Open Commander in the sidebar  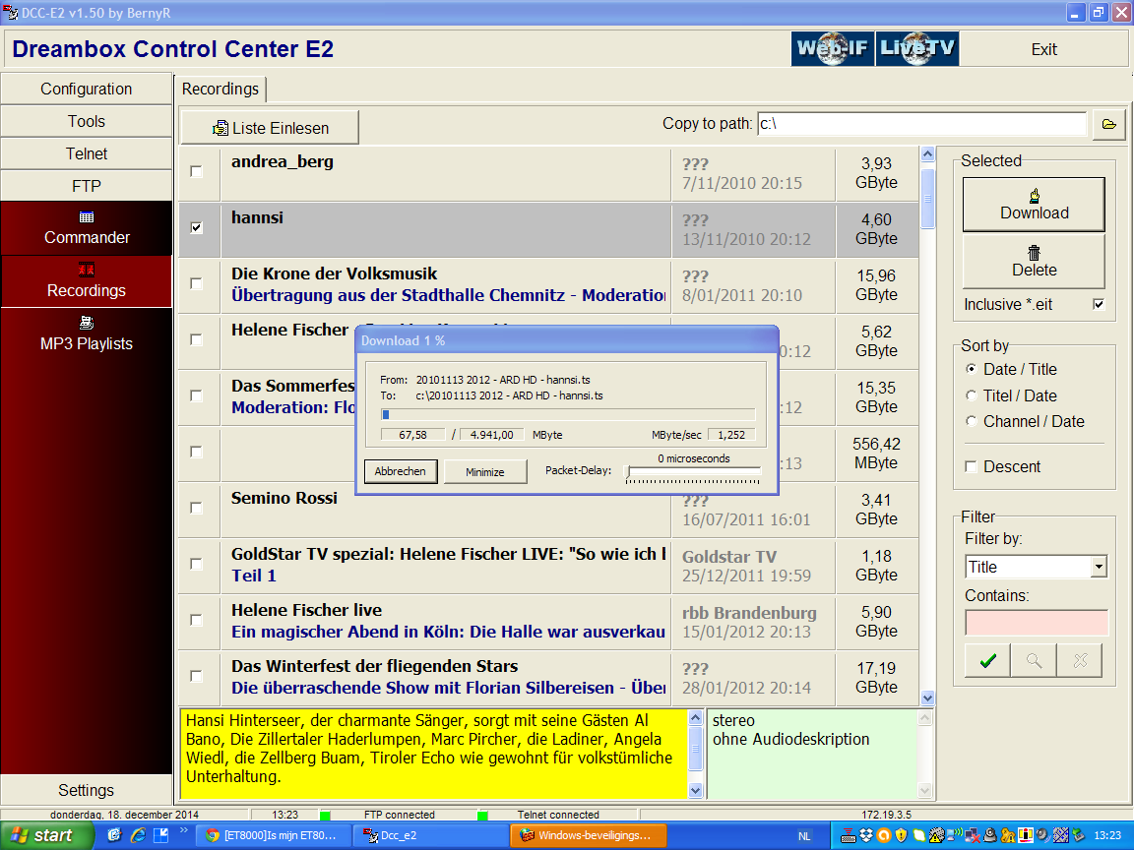tap(87, 228)
